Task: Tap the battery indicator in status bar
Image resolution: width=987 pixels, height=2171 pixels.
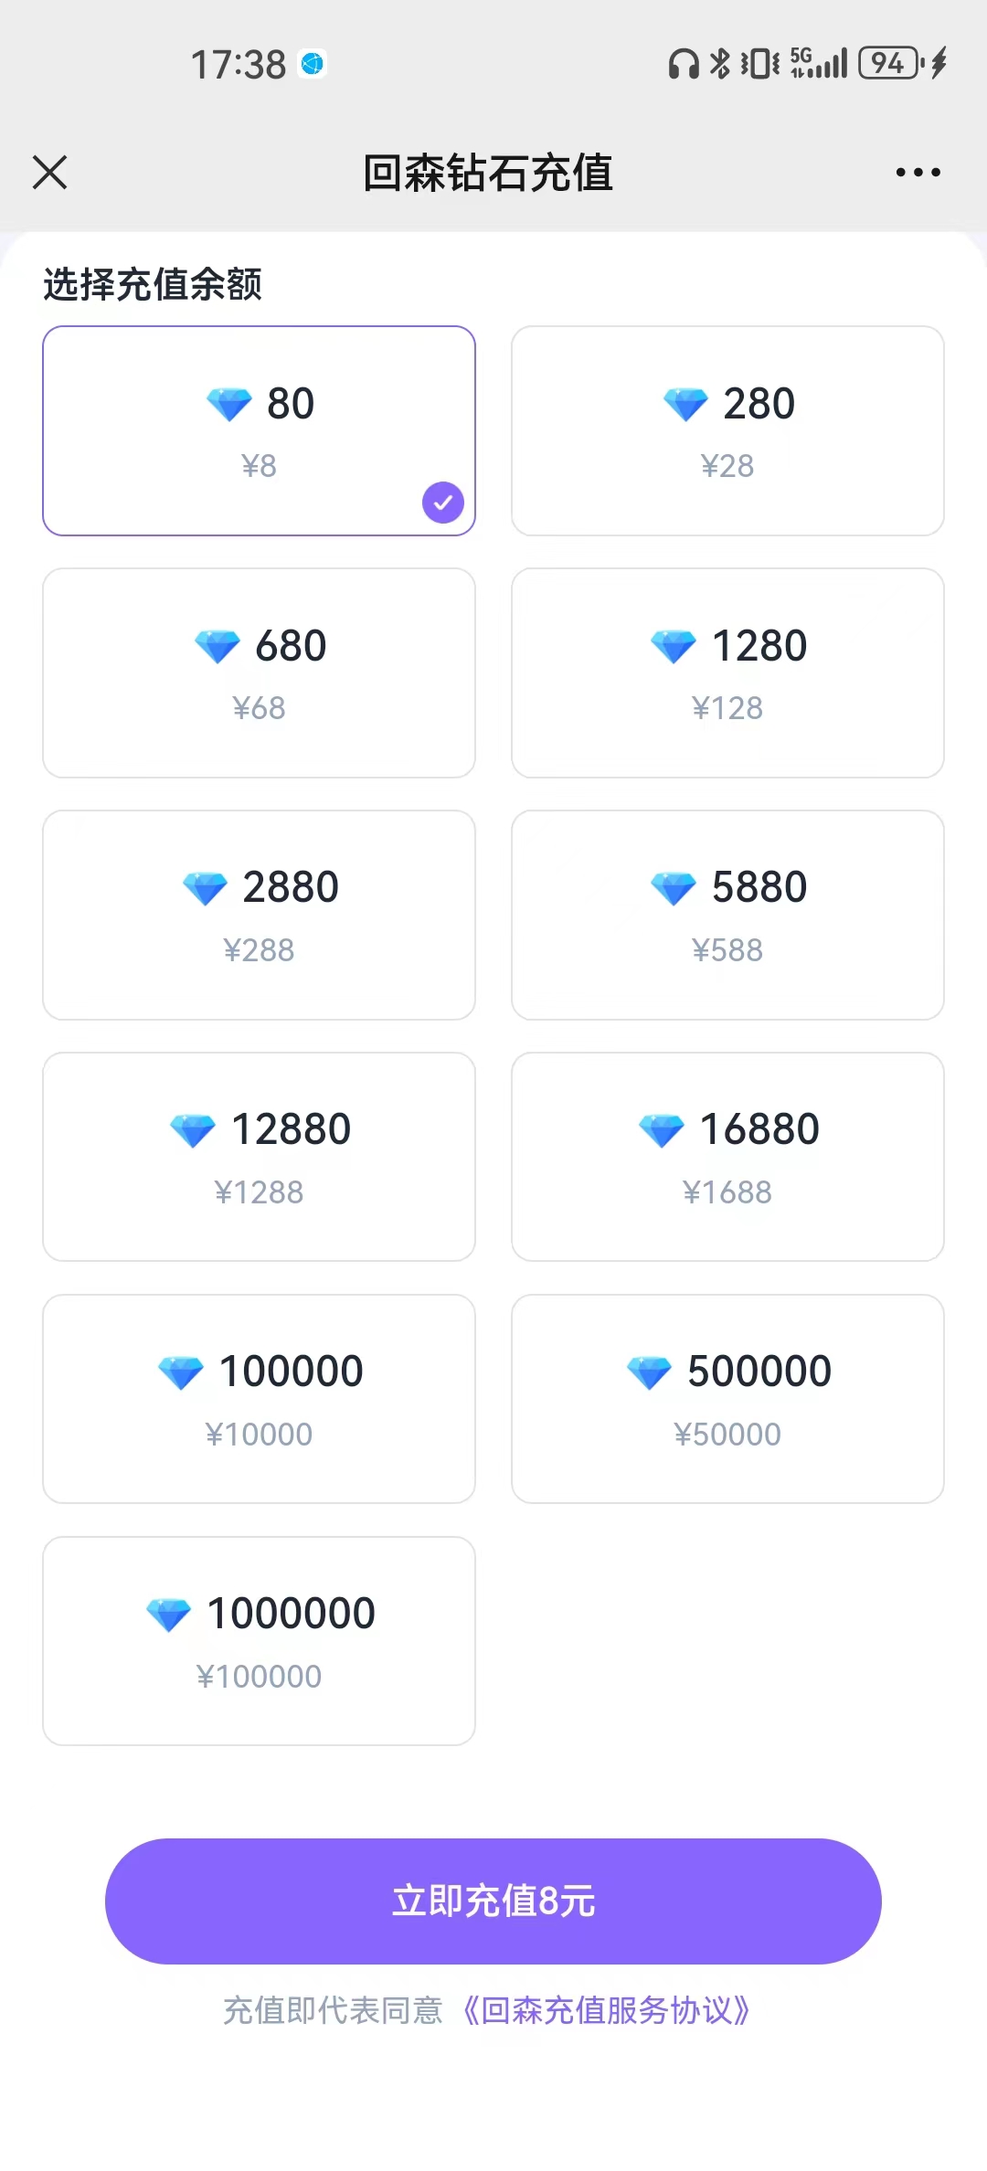Action: (889, 63)
